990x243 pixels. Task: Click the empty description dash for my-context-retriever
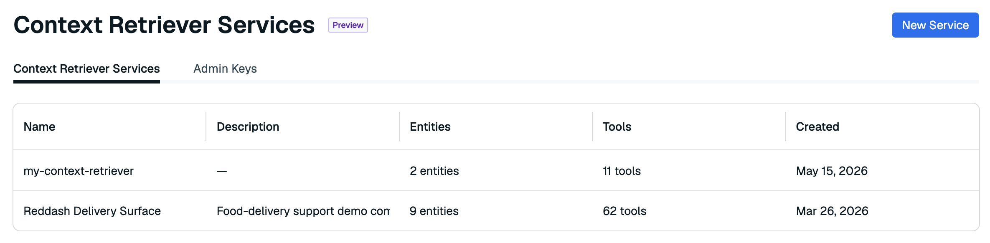click(222, 171)
